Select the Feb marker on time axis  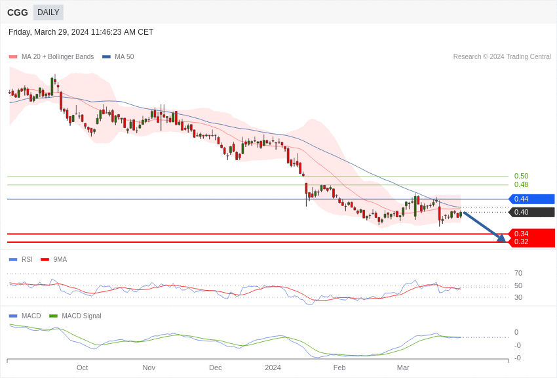(x=339, y=367)
